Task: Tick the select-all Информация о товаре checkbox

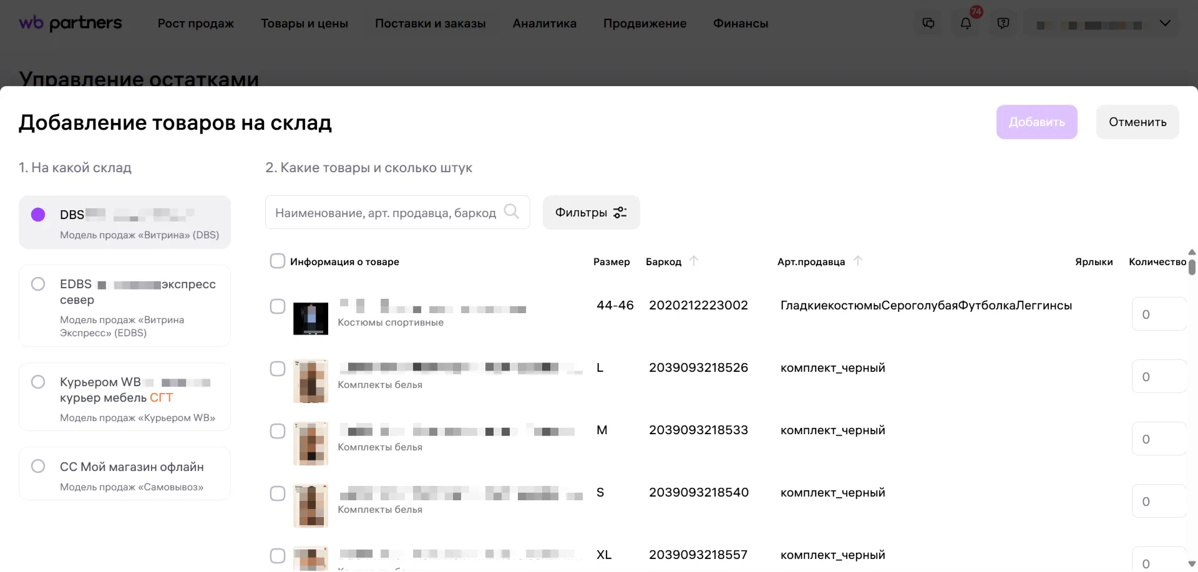Action: pyautogui.click(x=278, y=261)
